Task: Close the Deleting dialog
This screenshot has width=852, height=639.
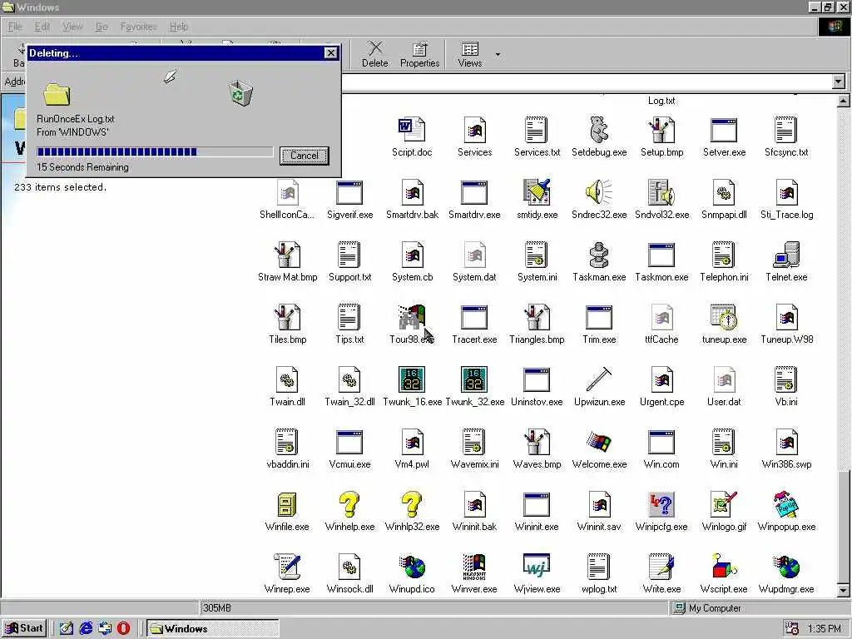Action: [x=331, y=52]
